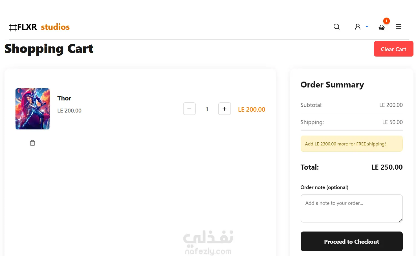Viewport: 416px width, 256px height.
Task: Go home via FLXR studios logo
Action: pyautogui.click(x=39, y=27)
